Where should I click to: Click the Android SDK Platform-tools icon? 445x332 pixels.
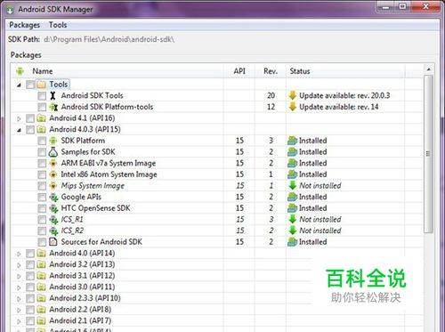(x=53, y=107)
